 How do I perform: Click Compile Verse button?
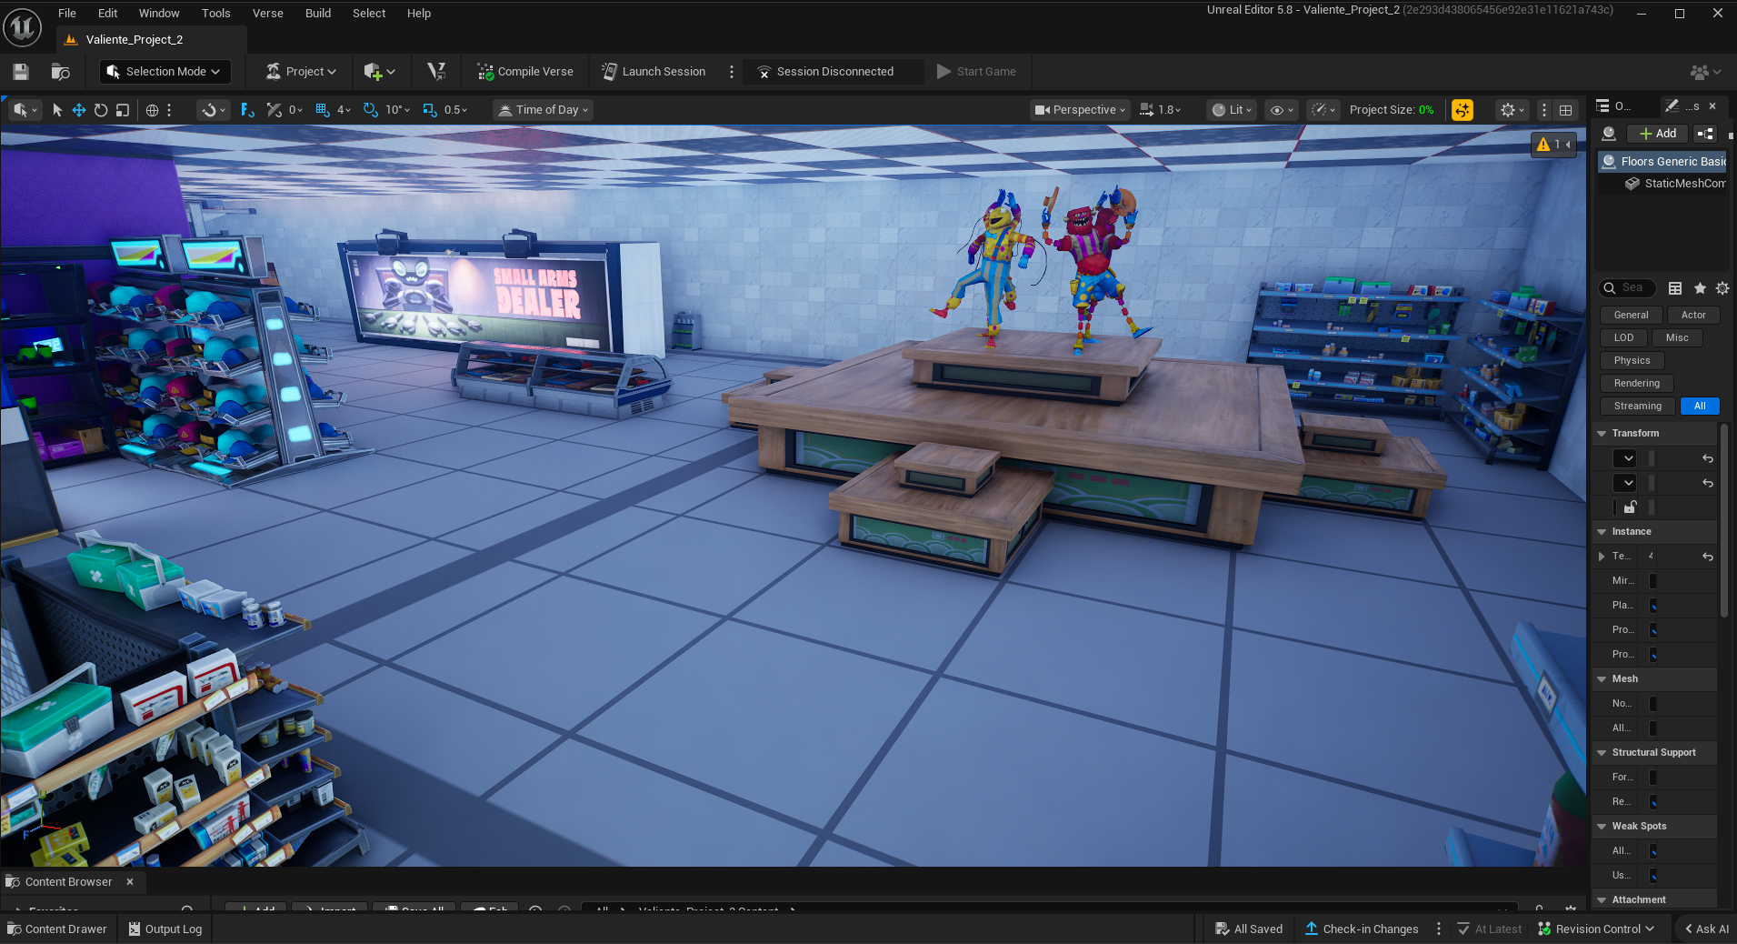pos(525,72)
